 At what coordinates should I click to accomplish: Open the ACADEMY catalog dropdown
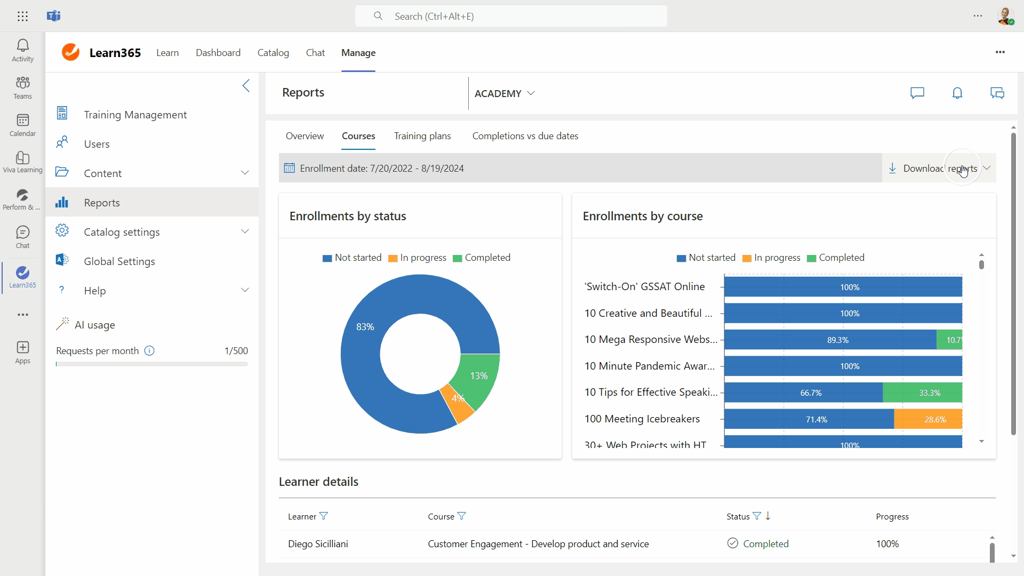504,93
